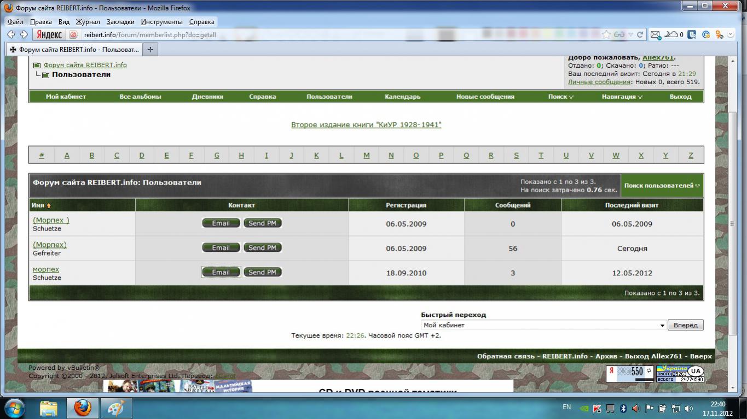747x419 pixels.
Task: Click the Вперёд button
Action: click(x=686, y=325)
